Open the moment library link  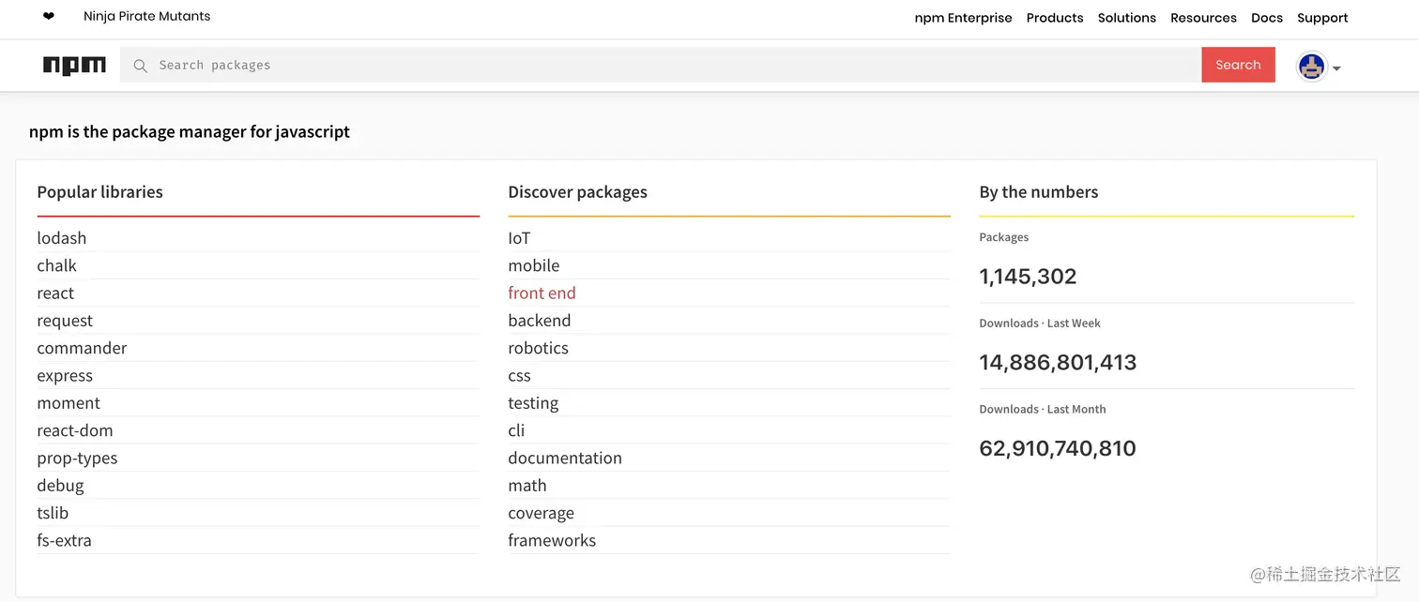(69, 403)
